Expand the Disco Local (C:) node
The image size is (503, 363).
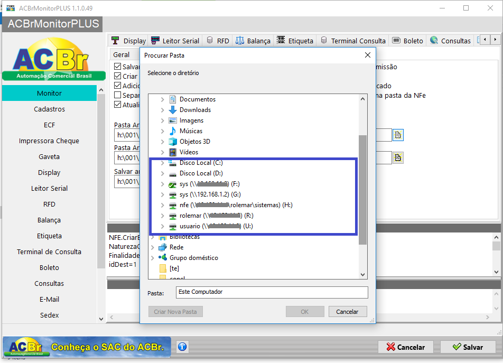pyautogui.click(x=162, y=163)
